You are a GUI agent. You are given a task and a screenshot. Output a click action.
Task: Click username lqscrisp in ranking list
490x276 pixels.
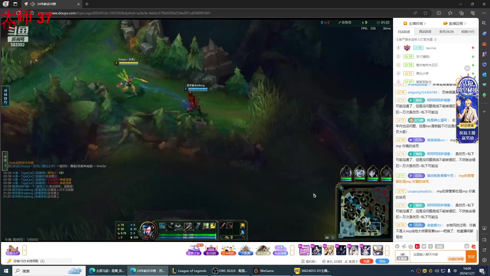point(431,48)
